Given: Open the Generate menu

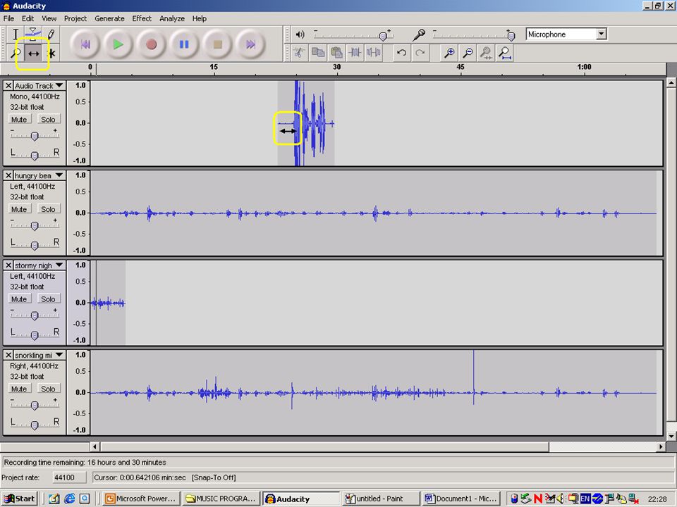Looking at the screenshot, I should point(109,18).
